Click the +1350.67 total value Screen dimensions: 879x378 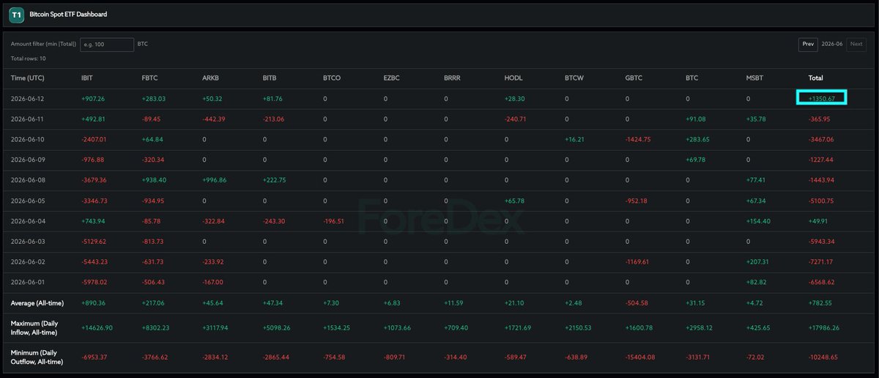821,98
